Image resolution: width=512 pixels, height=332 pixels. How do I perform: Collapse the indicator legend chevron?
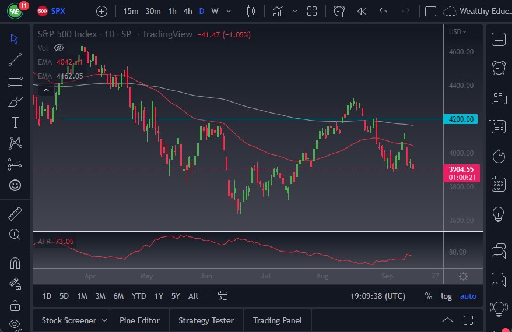[x=45, y=90]
